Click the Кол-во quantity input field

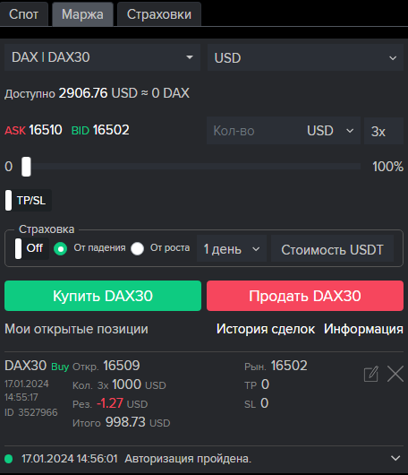point(255,131)
